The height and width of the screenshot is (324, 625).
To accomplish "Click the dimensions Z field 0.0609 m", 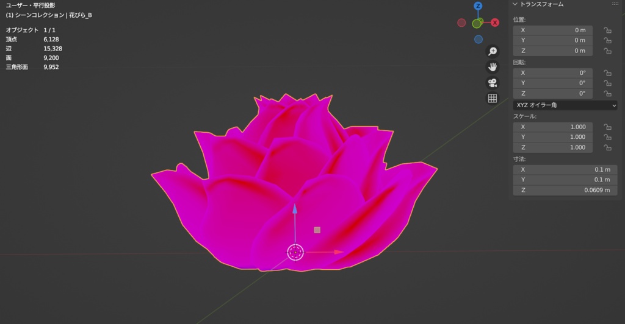I will (565, 190).
